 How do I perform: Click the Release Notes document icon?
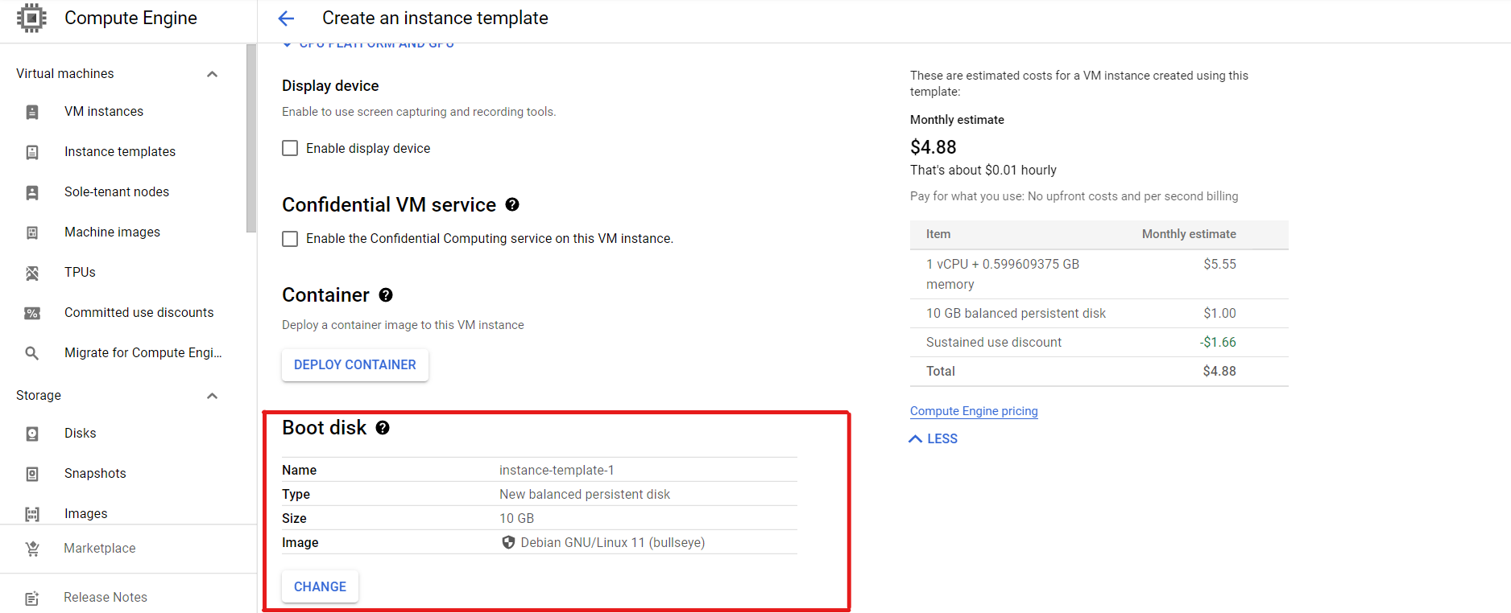(32, 598)
